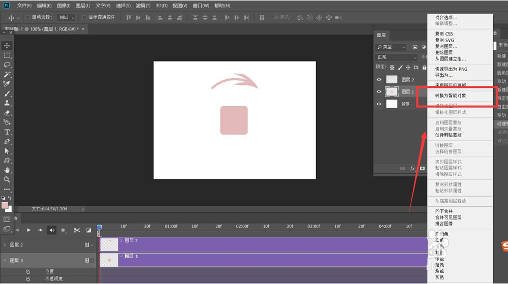This screenshot has height=284, width=508.
Task: Pick the Zoom magnifier tool
Action: point(7,179)
